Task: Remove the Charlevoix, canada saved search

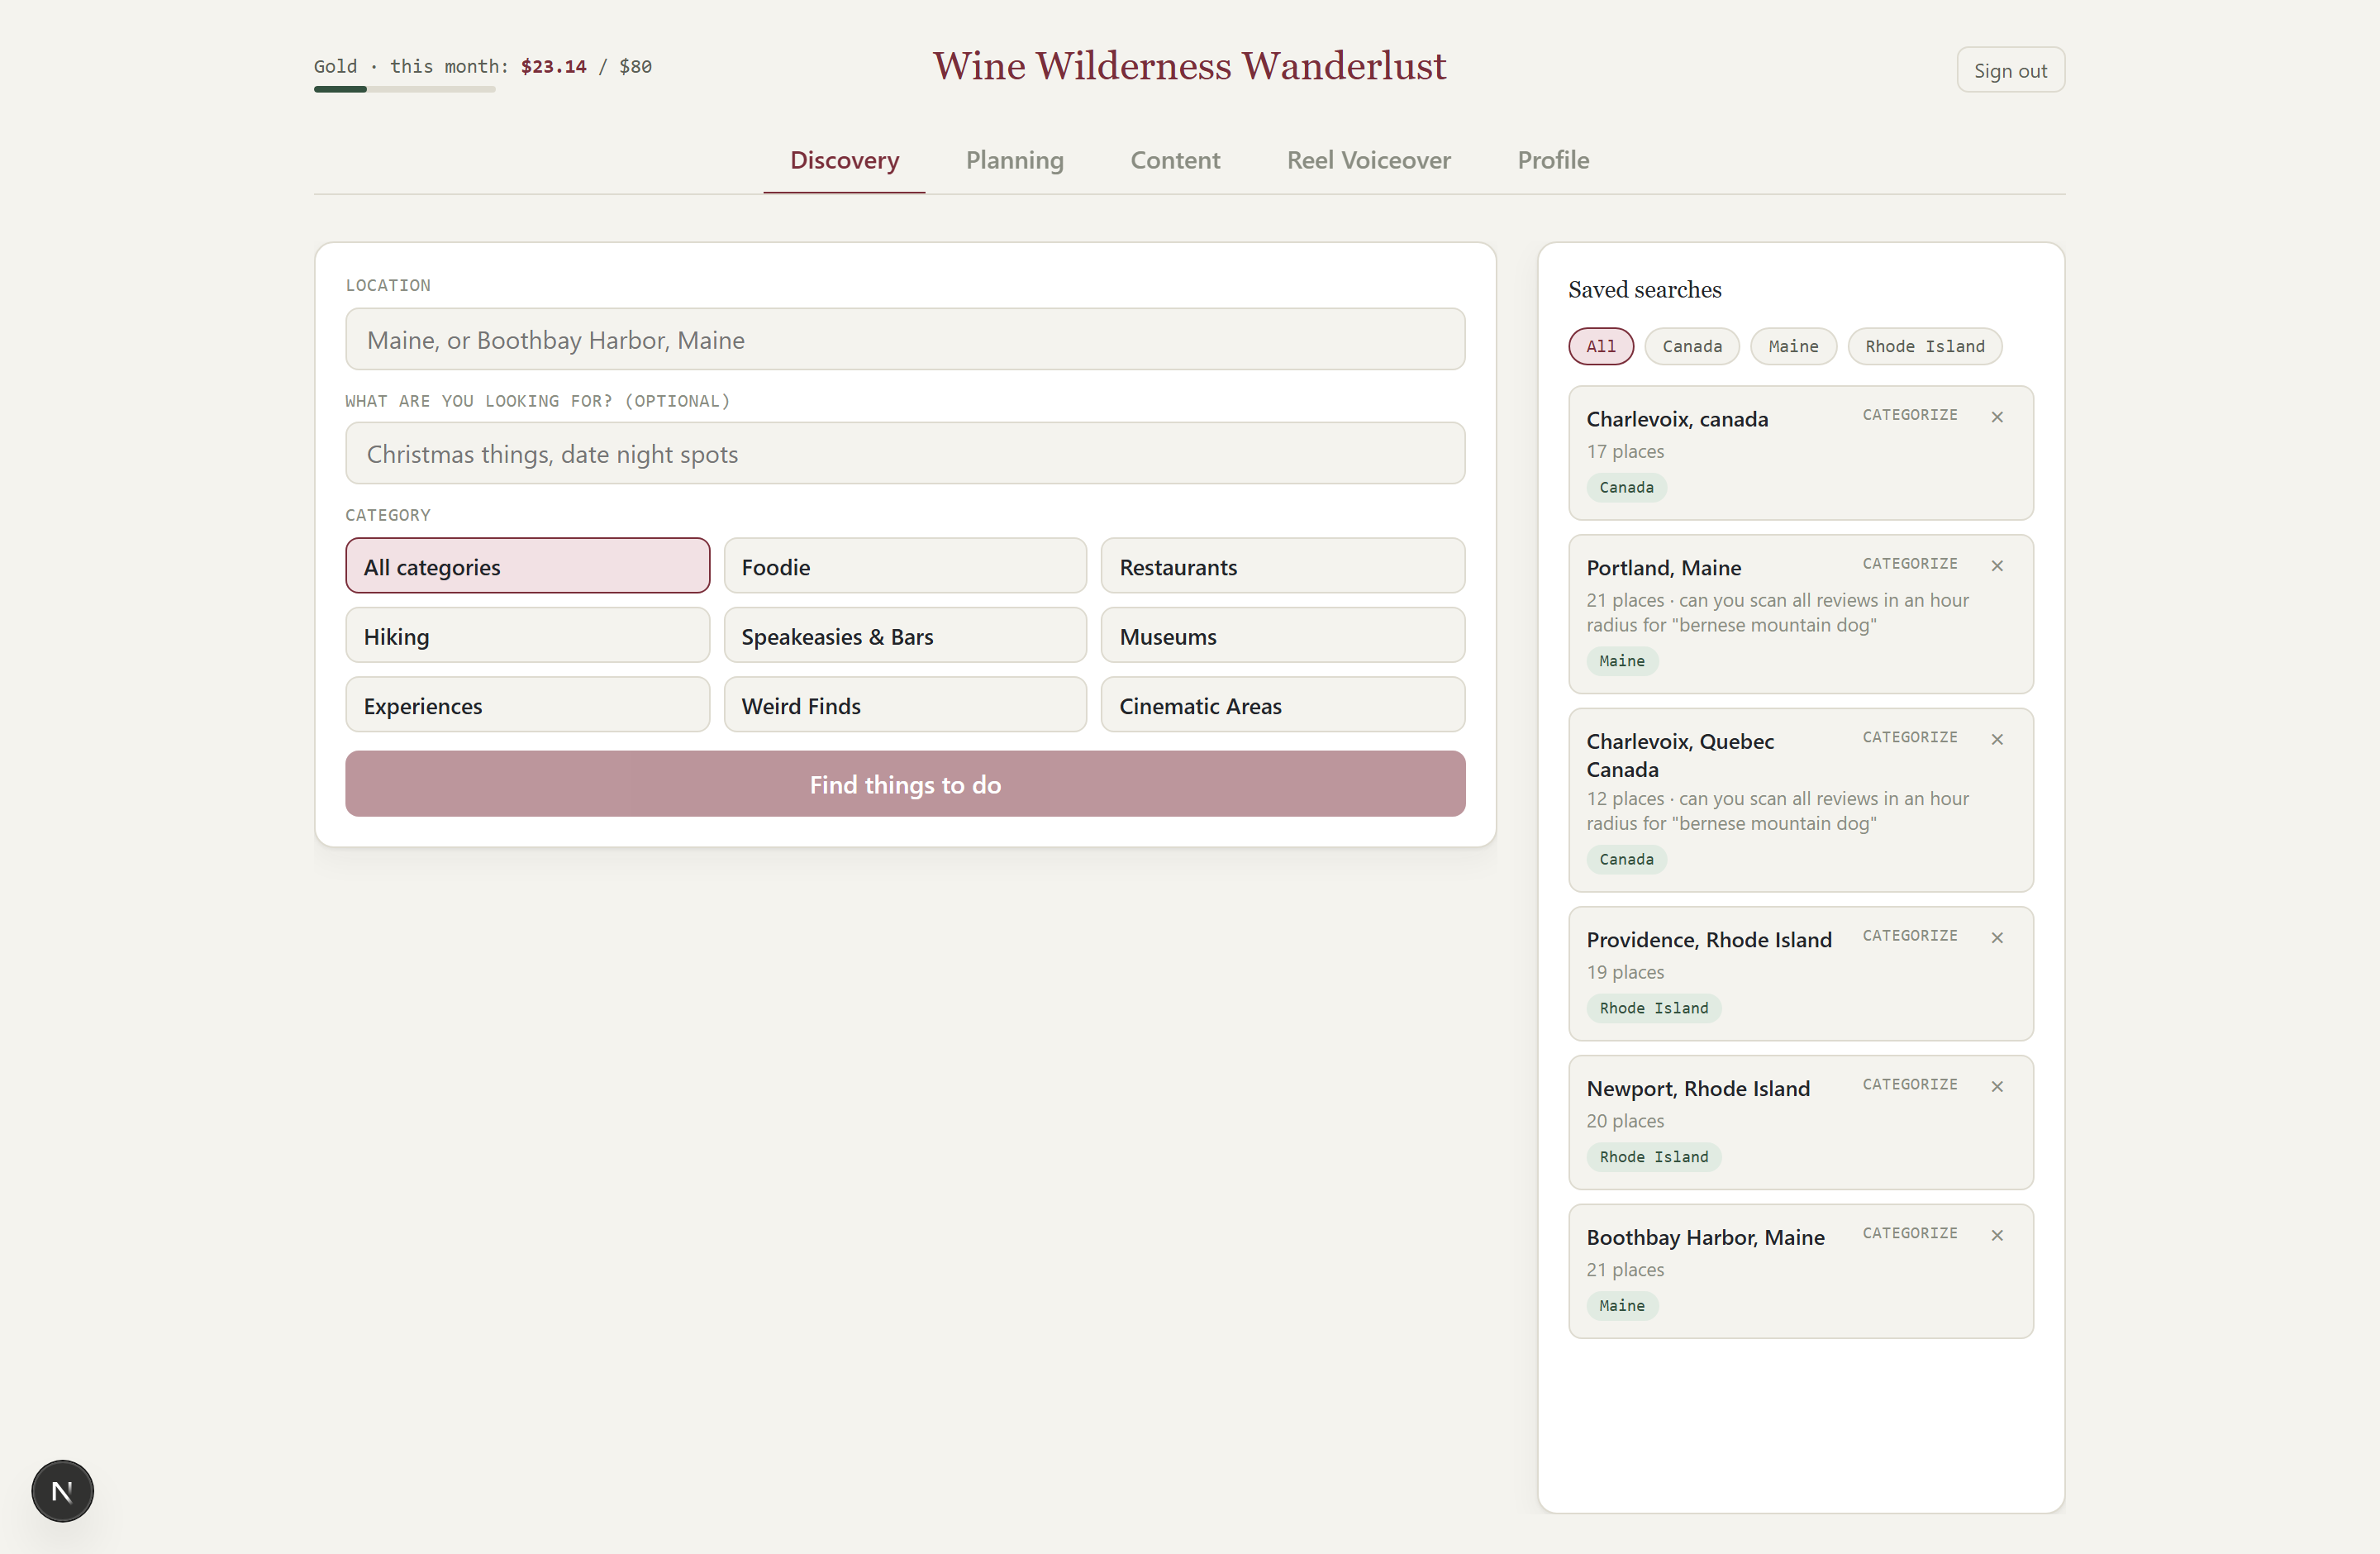Action: (1997, 417)
